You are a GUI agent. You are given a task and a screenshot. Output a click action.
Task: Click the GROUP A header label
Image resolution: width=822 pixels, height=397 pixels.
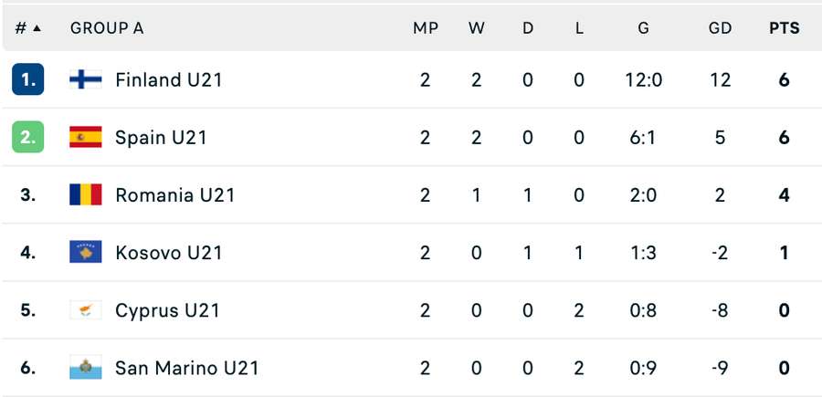pyautogui.click(x=107, y=28)
